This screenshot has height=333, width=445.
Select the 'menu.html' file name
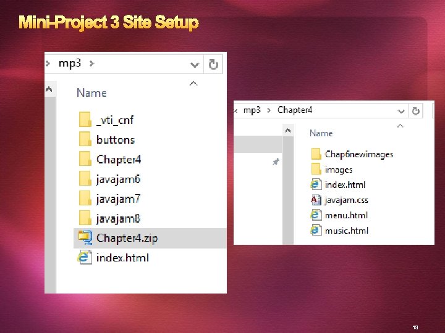(x=346, y=215)
